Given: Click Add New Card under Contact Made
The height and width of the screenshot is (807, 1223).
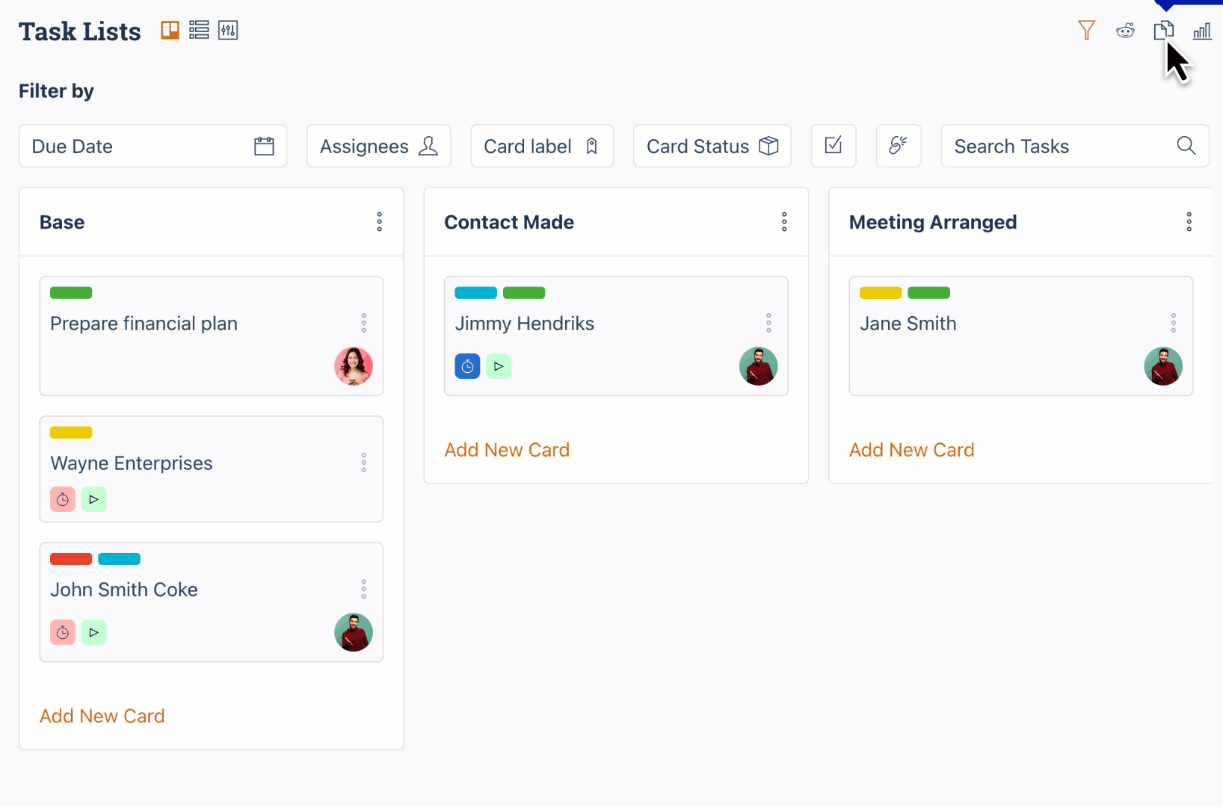Looking at the screenshot, I should click(x=507, y=450).
